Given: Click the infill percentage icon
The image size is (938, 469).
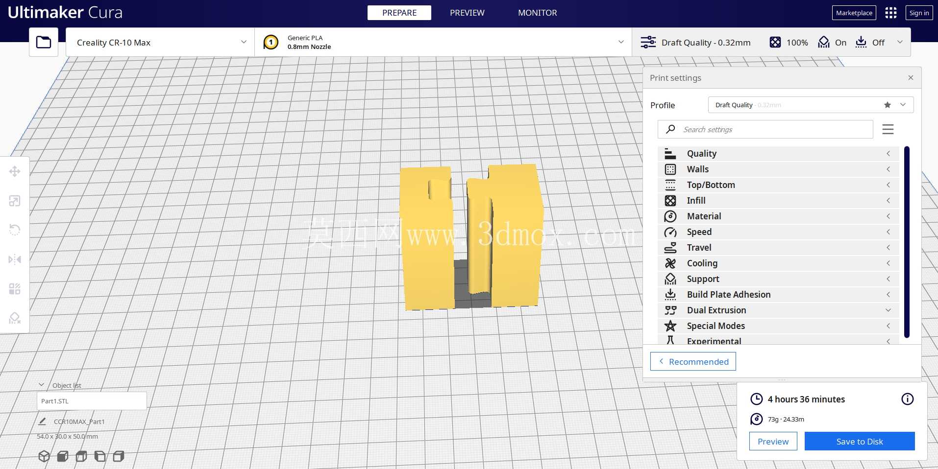Looking at the screenshot, I should (x=775, y=42).
